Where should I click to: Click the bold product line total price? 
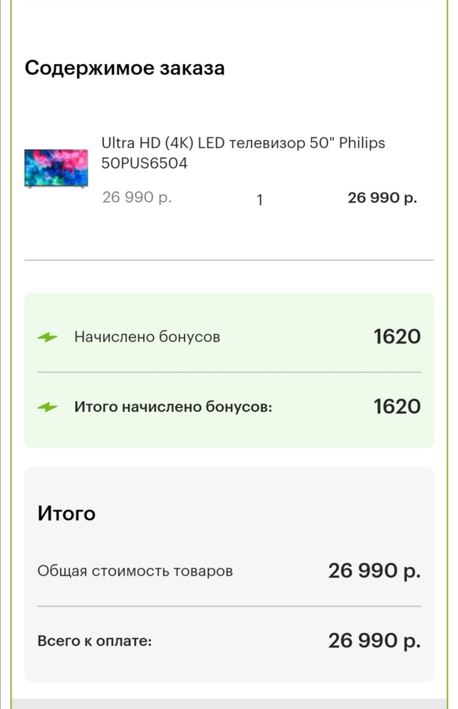tap(382, 198)
